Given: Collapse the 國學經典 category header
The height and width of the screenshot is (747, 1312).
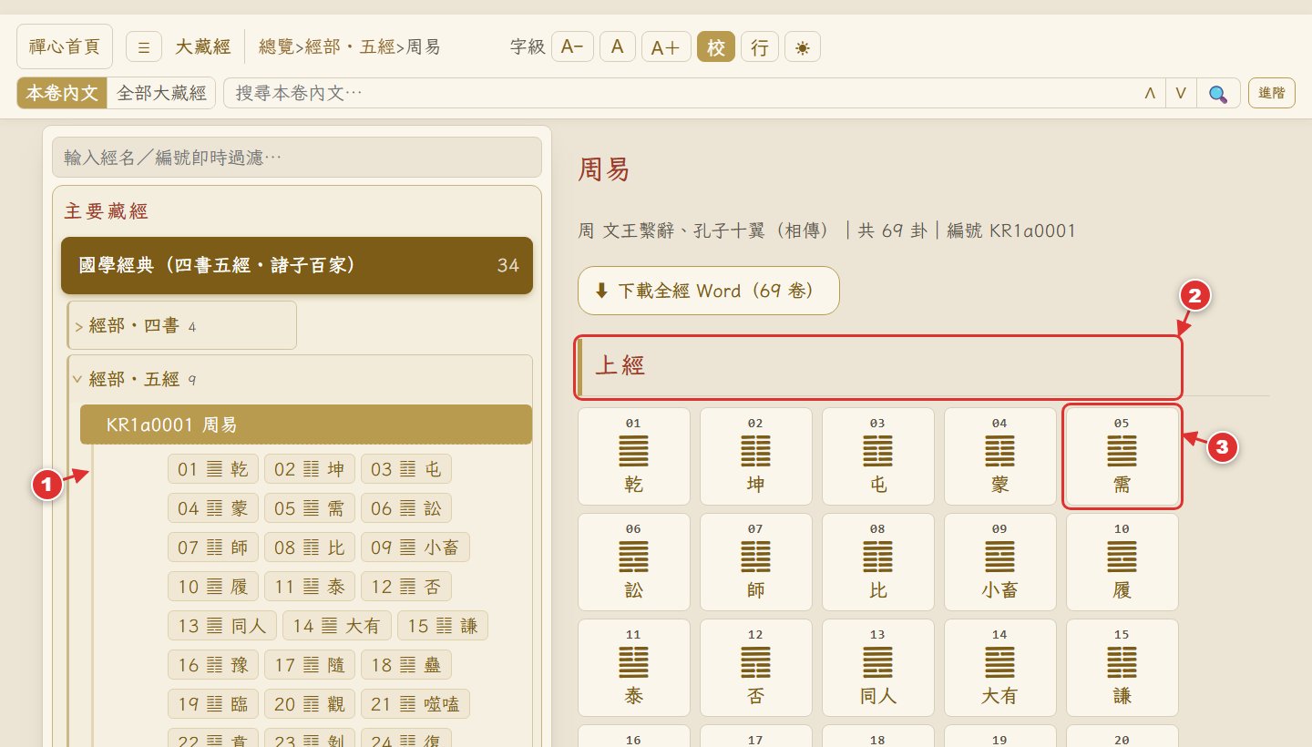Looking at the screenshot, I should pyautogui.click(x=297, y=266).
